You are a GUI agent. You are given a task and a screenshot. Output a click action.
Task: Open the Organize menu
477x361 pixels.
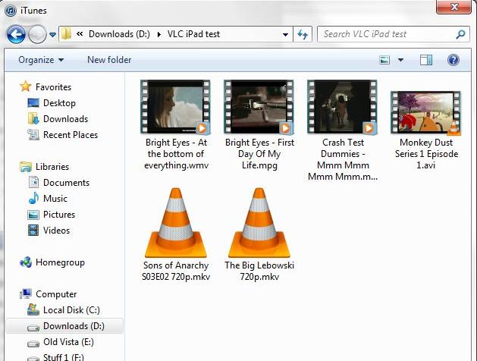point(41,60)
